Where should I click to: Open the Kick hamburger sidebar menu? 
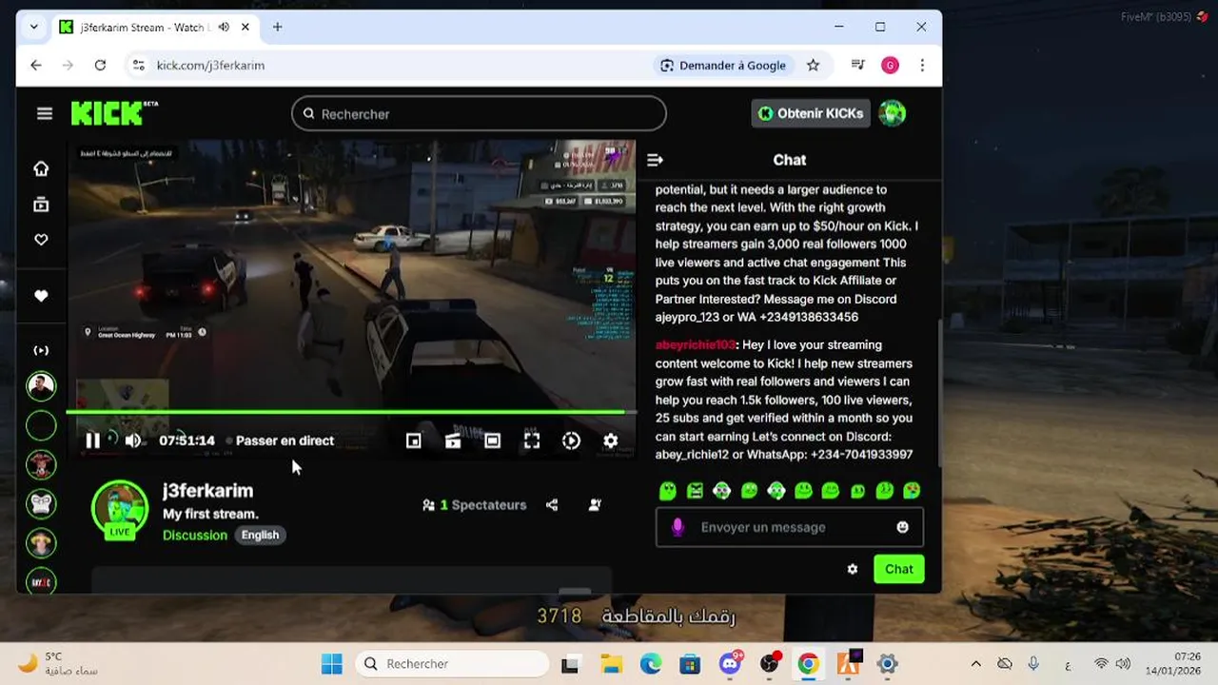(x=45, y=113)
